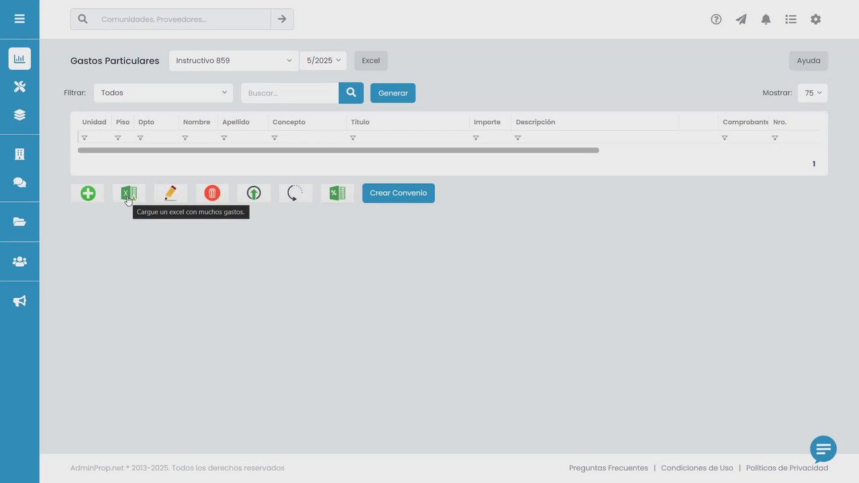The height and width of the screenshot is (483, 859).
Task: Click the pencil edit expense icon
Action: (170, 193)
